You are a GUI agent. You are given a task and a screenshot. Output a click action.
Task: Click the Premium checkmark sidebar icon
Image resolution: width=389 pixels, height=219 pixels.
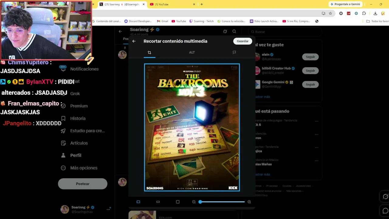click(63, 106)
